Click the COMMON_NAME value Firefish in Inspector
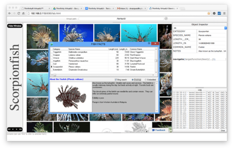 click(x=201, y=47)
